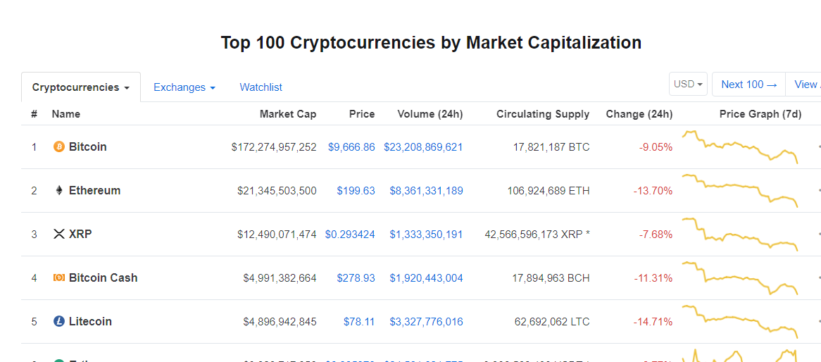Open the USD currency selector
Screen dimensions: 821x362
pos(688,85)
